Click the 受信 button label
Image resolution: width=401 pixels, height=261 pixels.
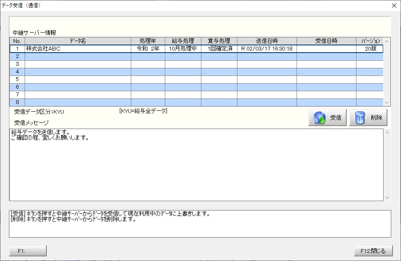pos(335,118)
